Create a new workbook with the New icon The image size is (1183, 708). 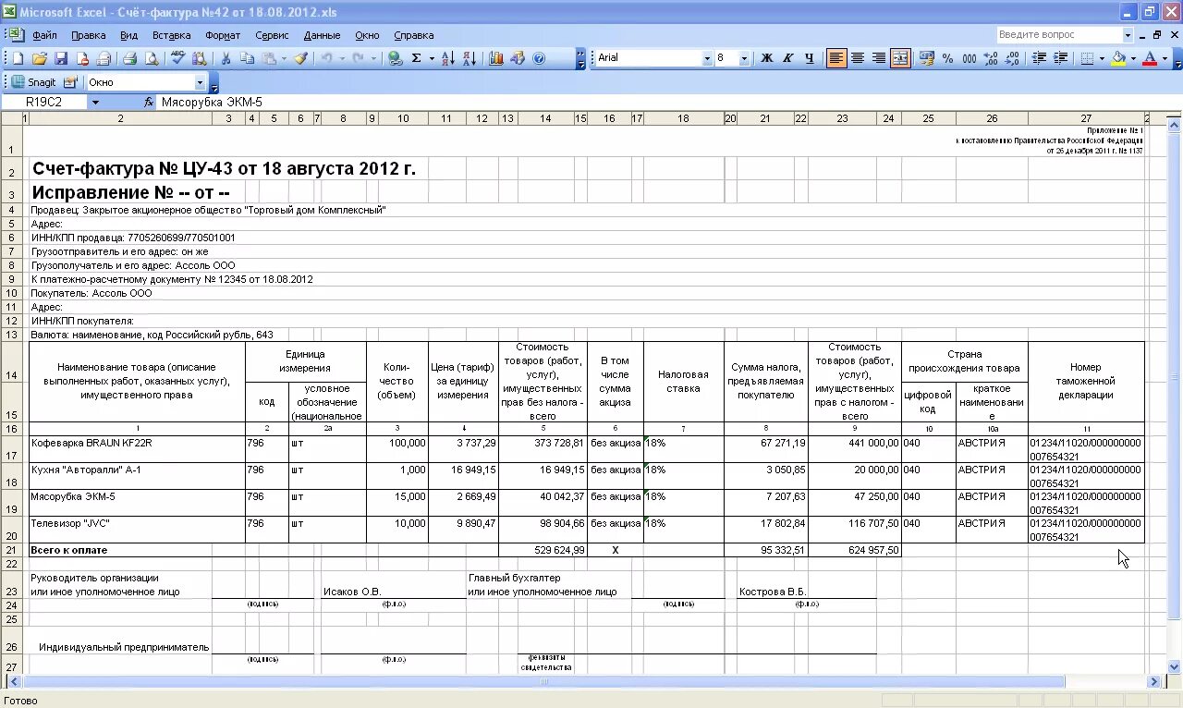(18, 58)
